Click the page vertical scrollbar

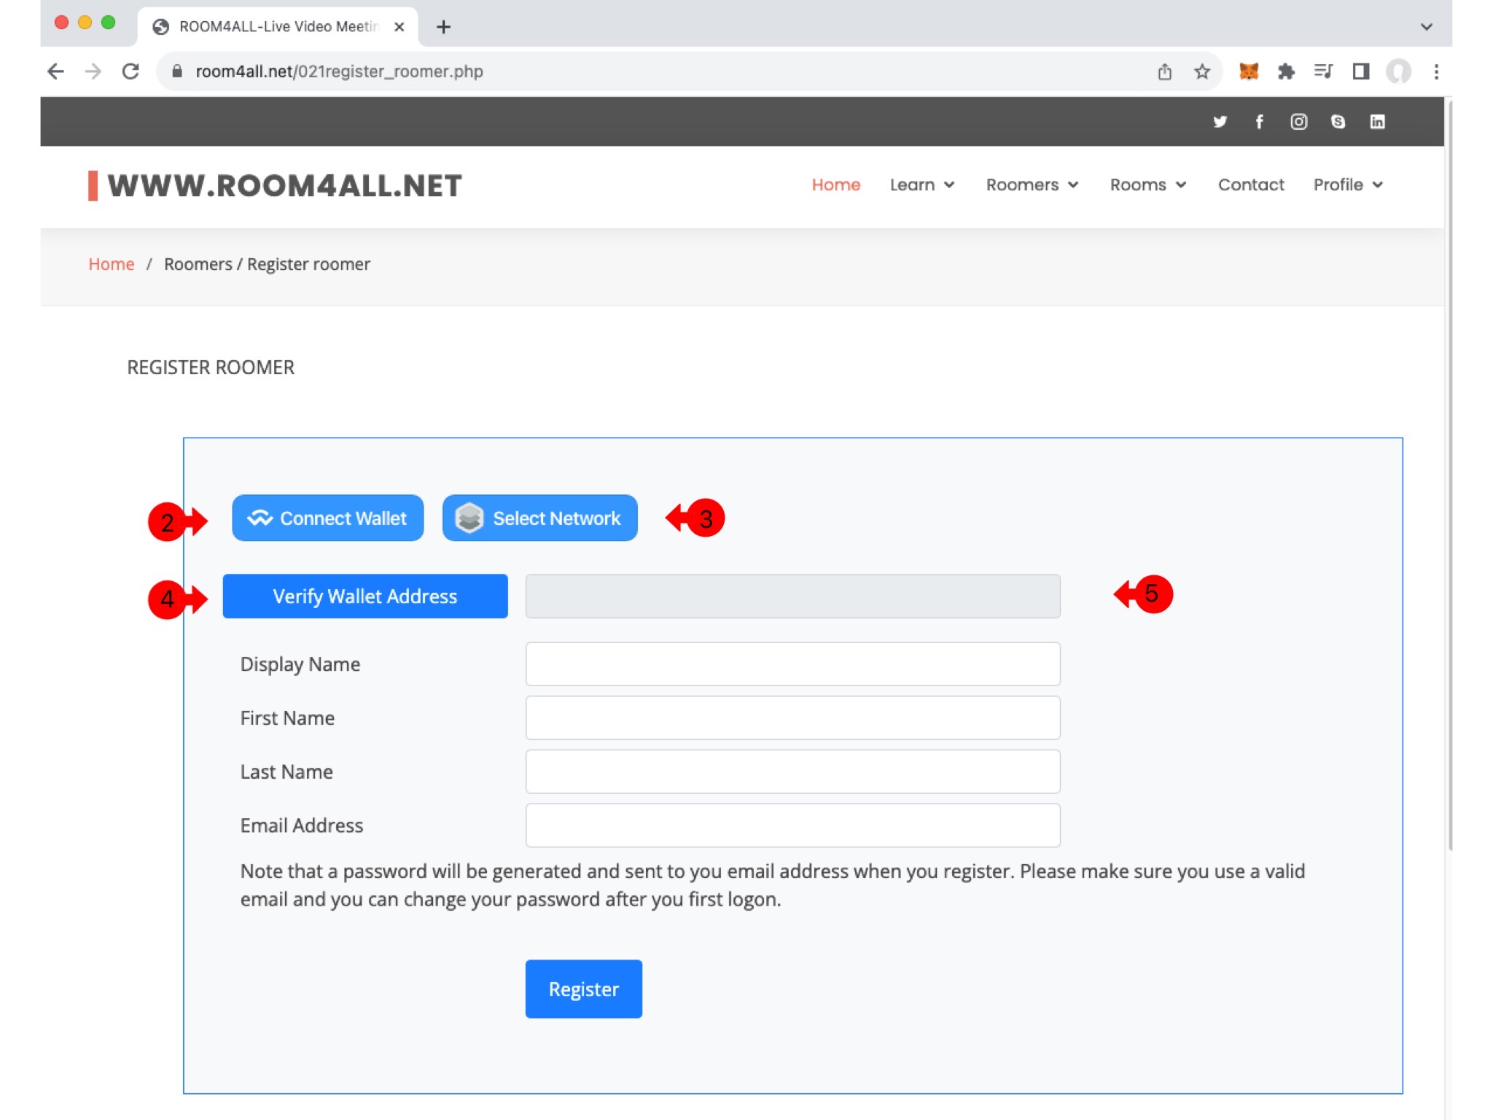(x=1450, y=474)
